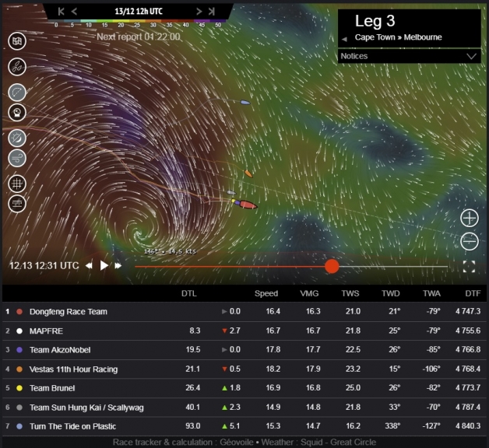Click Team Brunel gain indicator 1.8
Viewport: 489px width, 448px height.
pos(230,388)
